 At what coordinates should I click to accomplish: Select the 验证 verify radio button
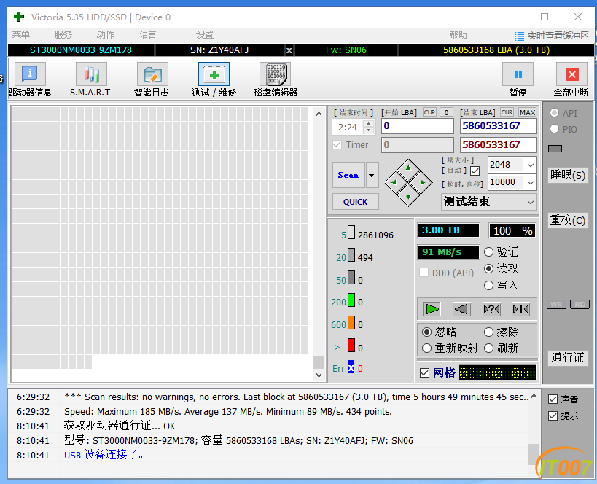(488, 251)
